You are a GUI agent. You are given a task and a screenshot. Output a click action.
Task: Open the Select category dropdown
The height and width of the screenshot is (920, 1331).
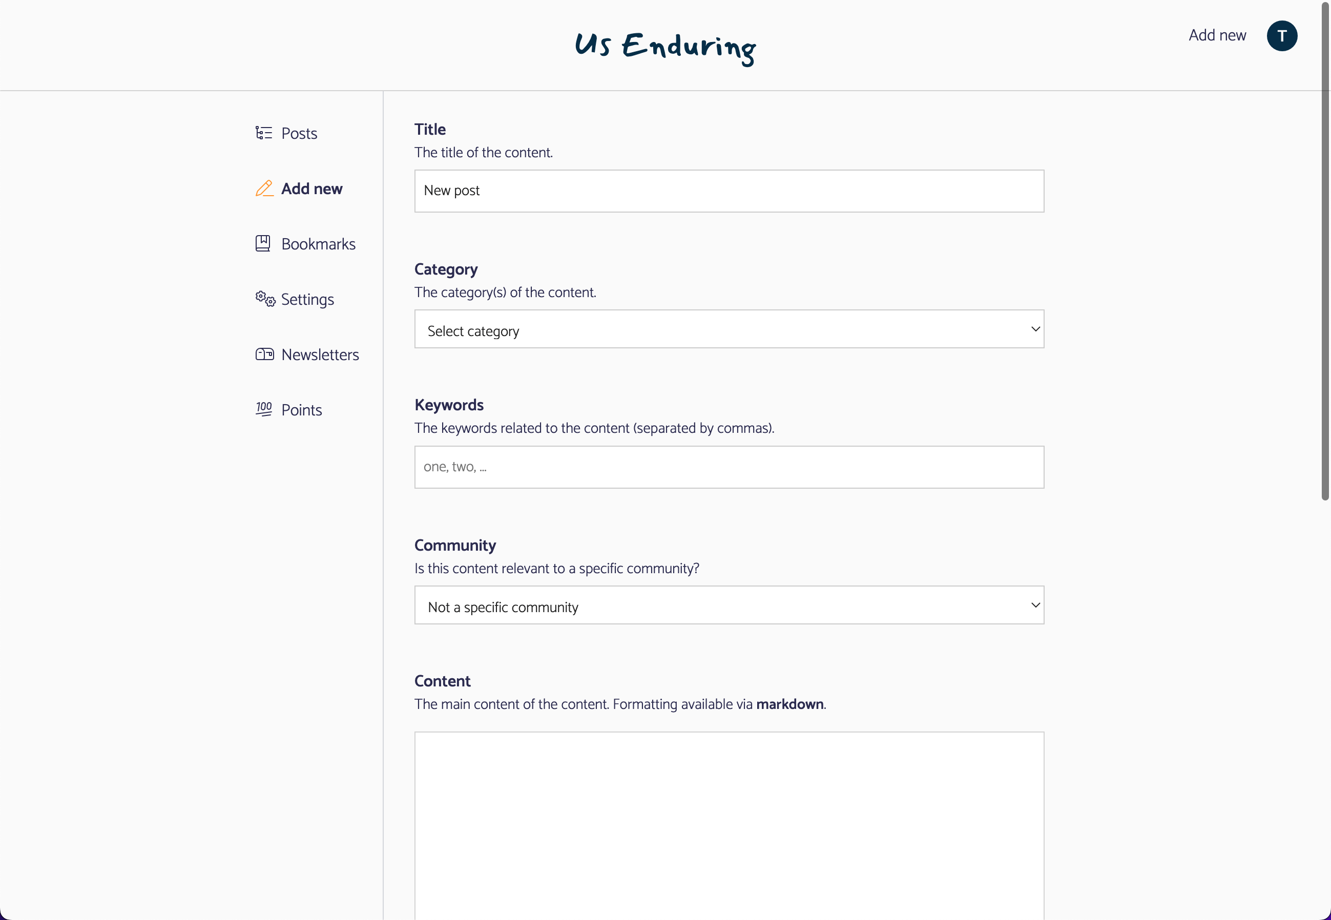(729, 329)
